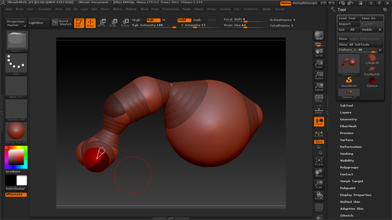Enable the Zsub mode

pos(197,20)
